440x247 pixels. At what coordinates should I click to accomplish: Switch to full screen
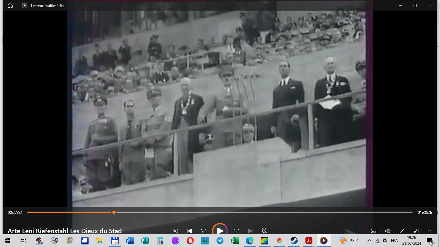[402, 231]
